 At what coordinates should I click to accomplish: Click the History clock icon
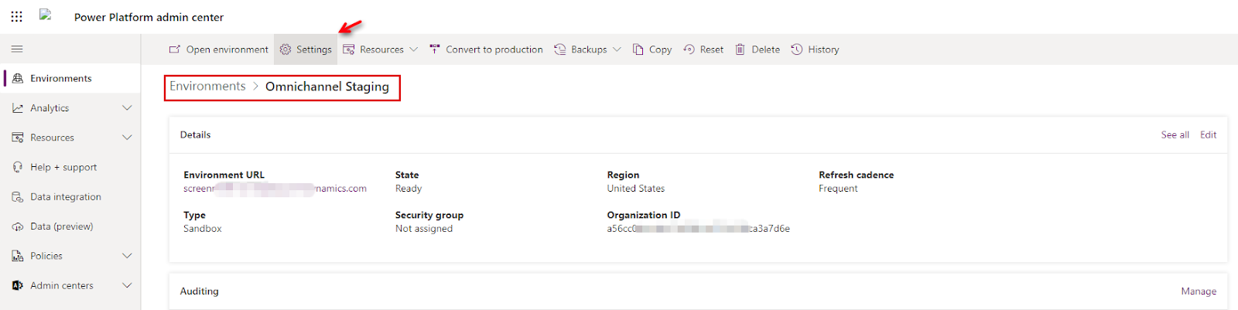(x=797, y=49)
